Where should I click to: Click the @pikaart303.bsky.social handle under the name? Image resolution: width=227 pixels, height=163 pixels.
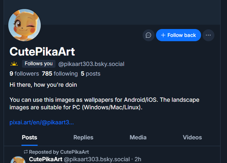pos(91,64)
